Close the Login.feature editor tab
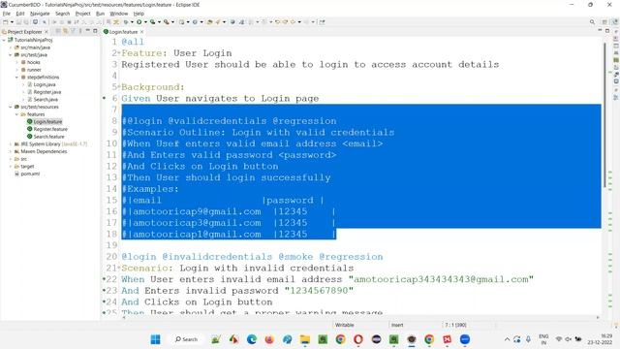Viewport: 620px width, 349px height. [142, 32]
